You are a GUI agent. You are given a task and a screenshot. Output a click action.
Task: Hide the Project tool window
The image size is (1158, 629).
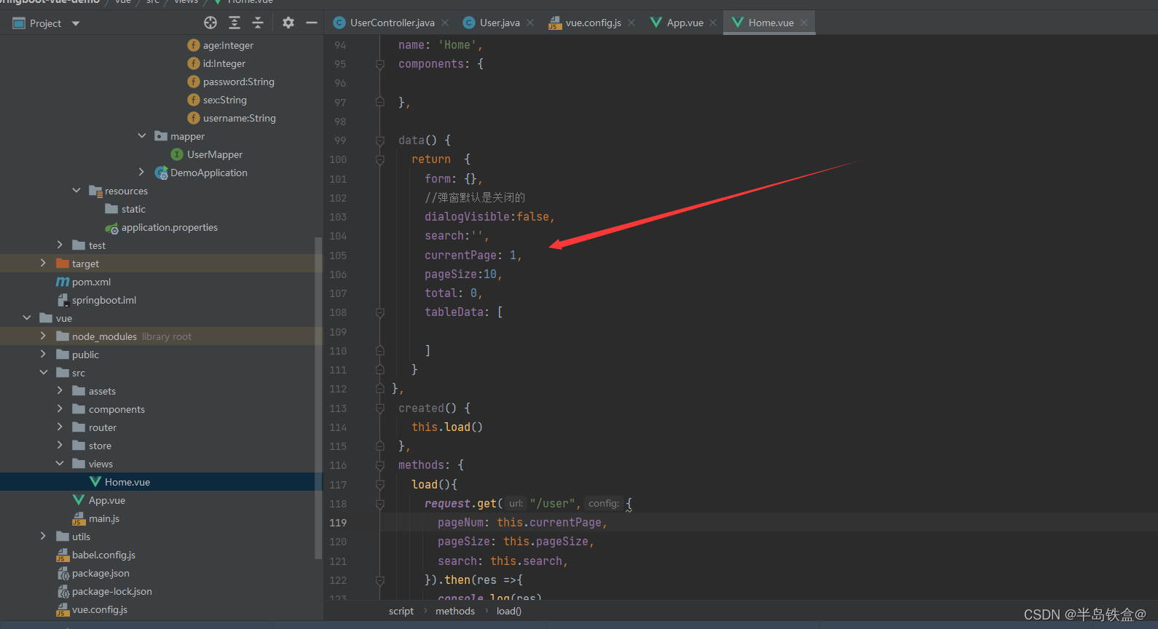(x=312, y=23)
